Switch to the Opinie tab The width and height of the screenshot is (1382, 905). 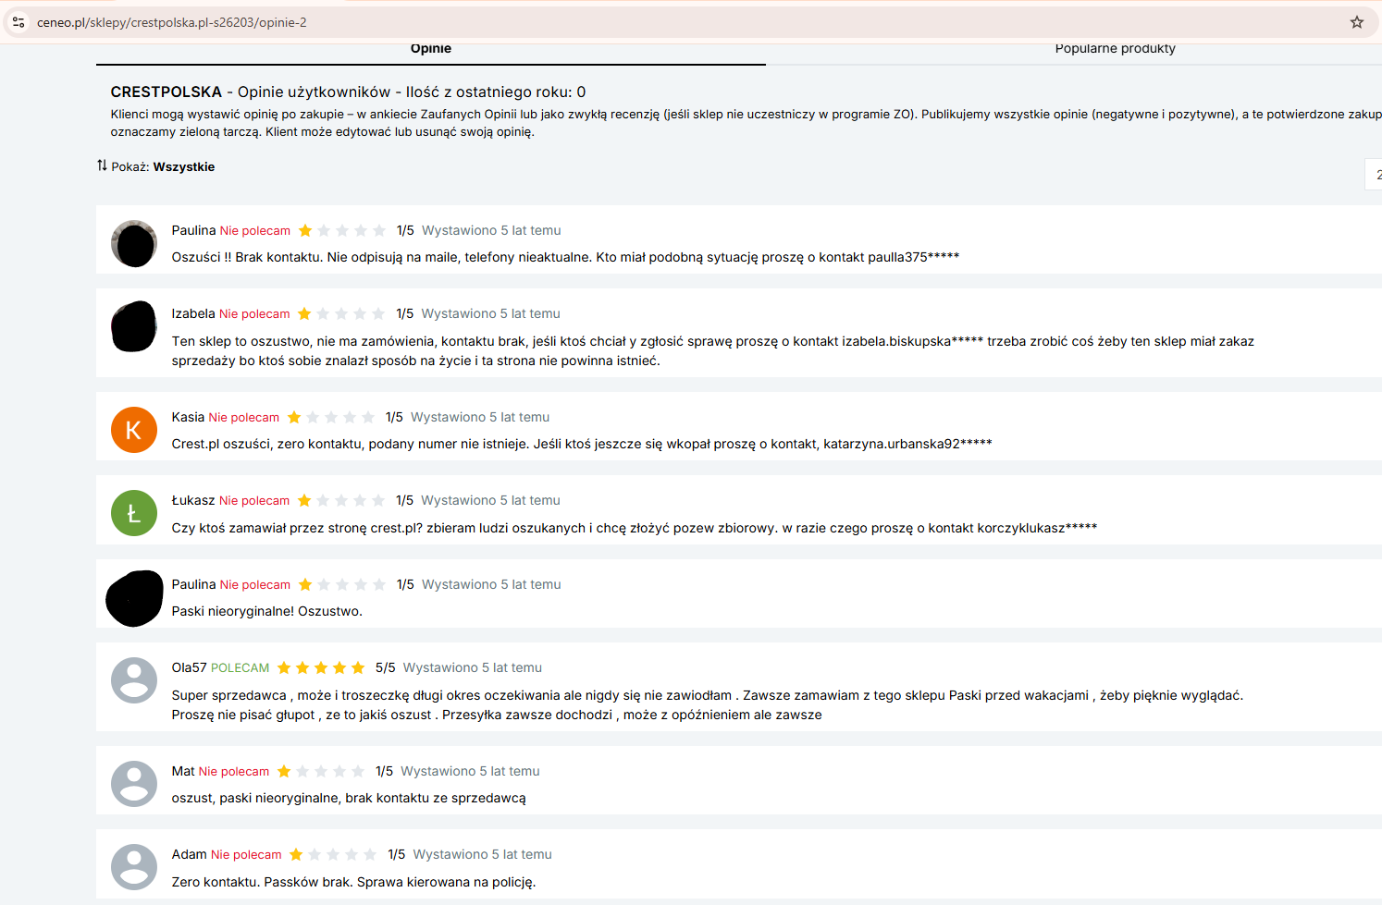point(431,49)
